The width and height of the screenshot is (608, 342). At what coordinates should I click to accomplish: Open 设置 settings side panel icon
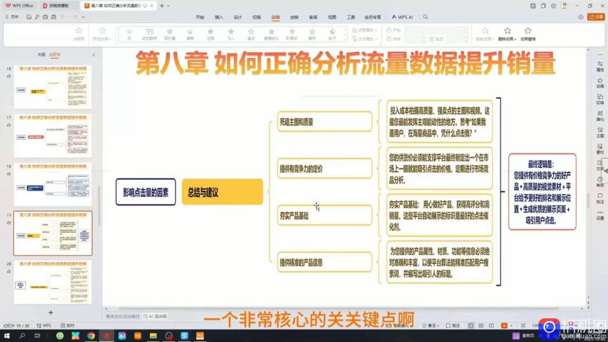pos(600,214)
